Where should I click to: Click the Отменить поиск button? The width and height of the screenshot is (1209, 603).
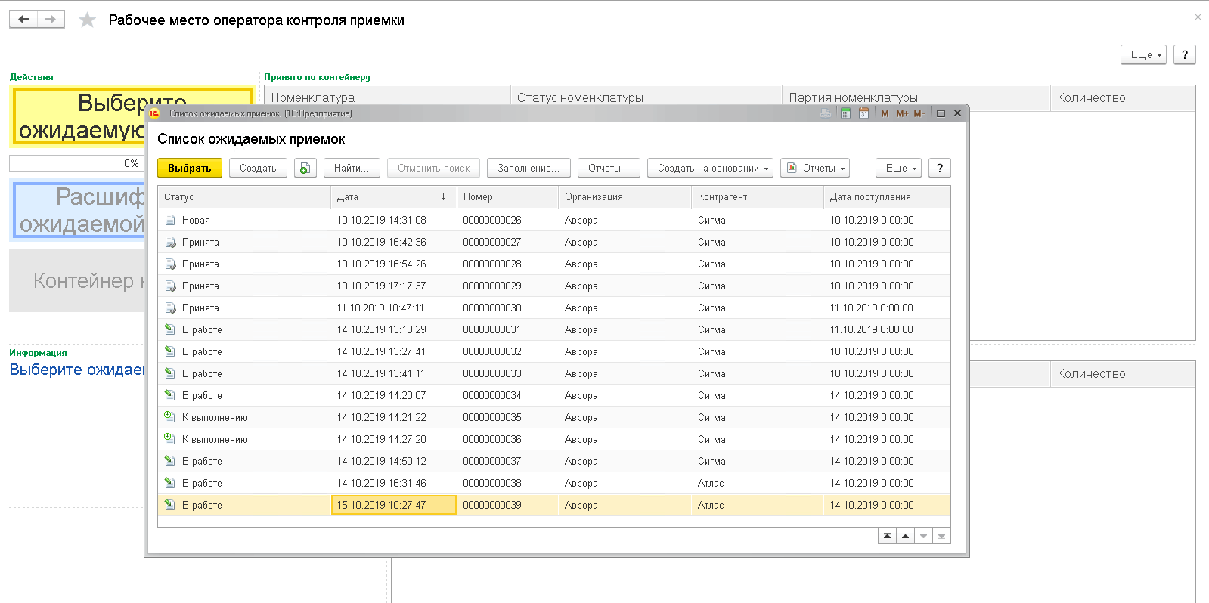[433, 168]
